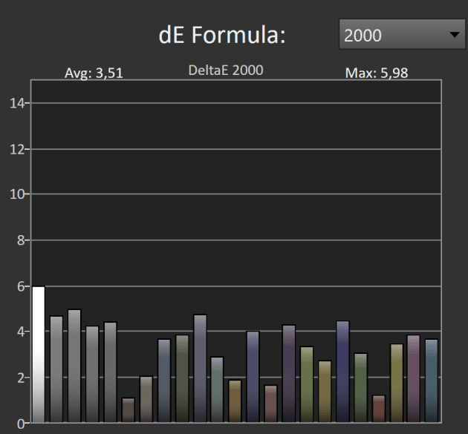
Task: Click the shortest dark brown bar
Action: [129, 410]
